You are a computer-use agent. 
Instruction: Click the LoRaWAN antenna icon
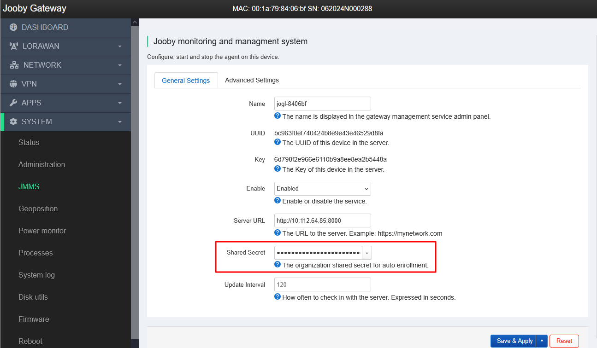(x=13, y=46)
